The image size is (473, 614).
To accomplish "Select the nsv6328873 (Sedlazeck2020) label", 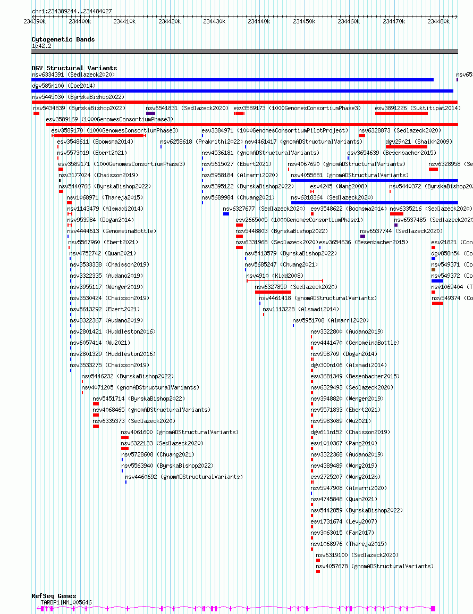I will pos(400,130).
